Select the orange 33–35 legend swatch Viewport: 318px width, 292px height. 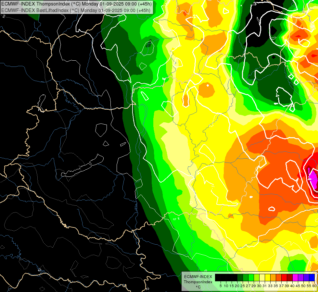coord(273,277)
